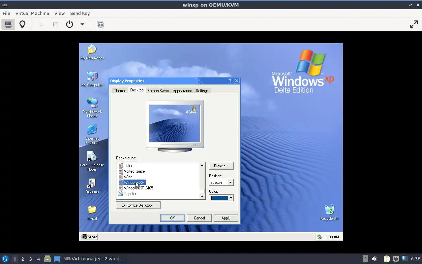Click the XP taskbar clock 6:38 AM
The width and height of the screenshot is (422, 264).
click(x=332, y=237)
